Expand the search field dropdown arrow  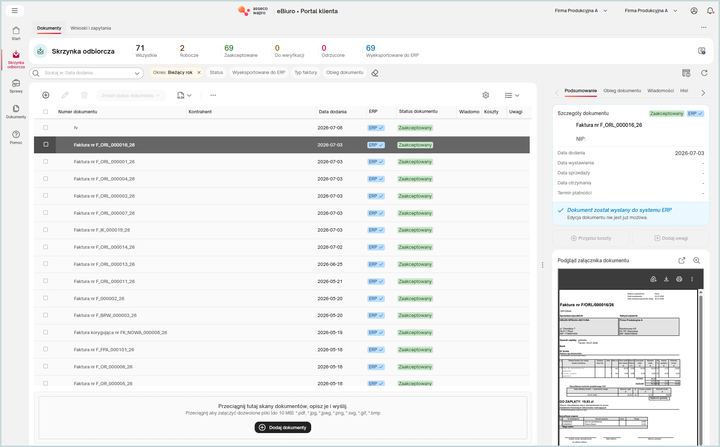[137, 73]
